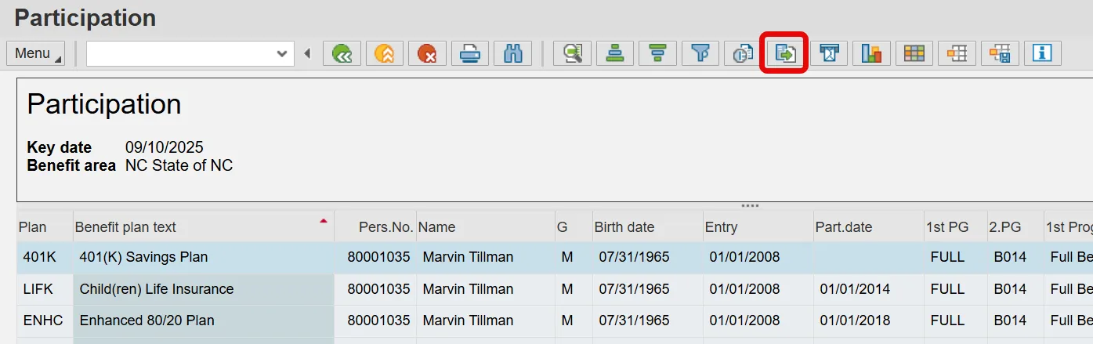Click Save layout icon with disk
The width and height of the screenshot is (1093, 344).
coord(1000,53)
